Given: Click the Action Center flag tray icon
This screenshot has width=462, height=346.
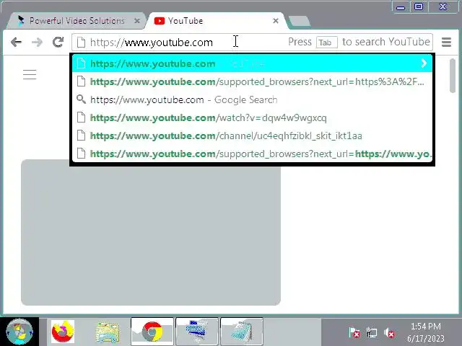Looking at the screenshot, I should (354, 333).
